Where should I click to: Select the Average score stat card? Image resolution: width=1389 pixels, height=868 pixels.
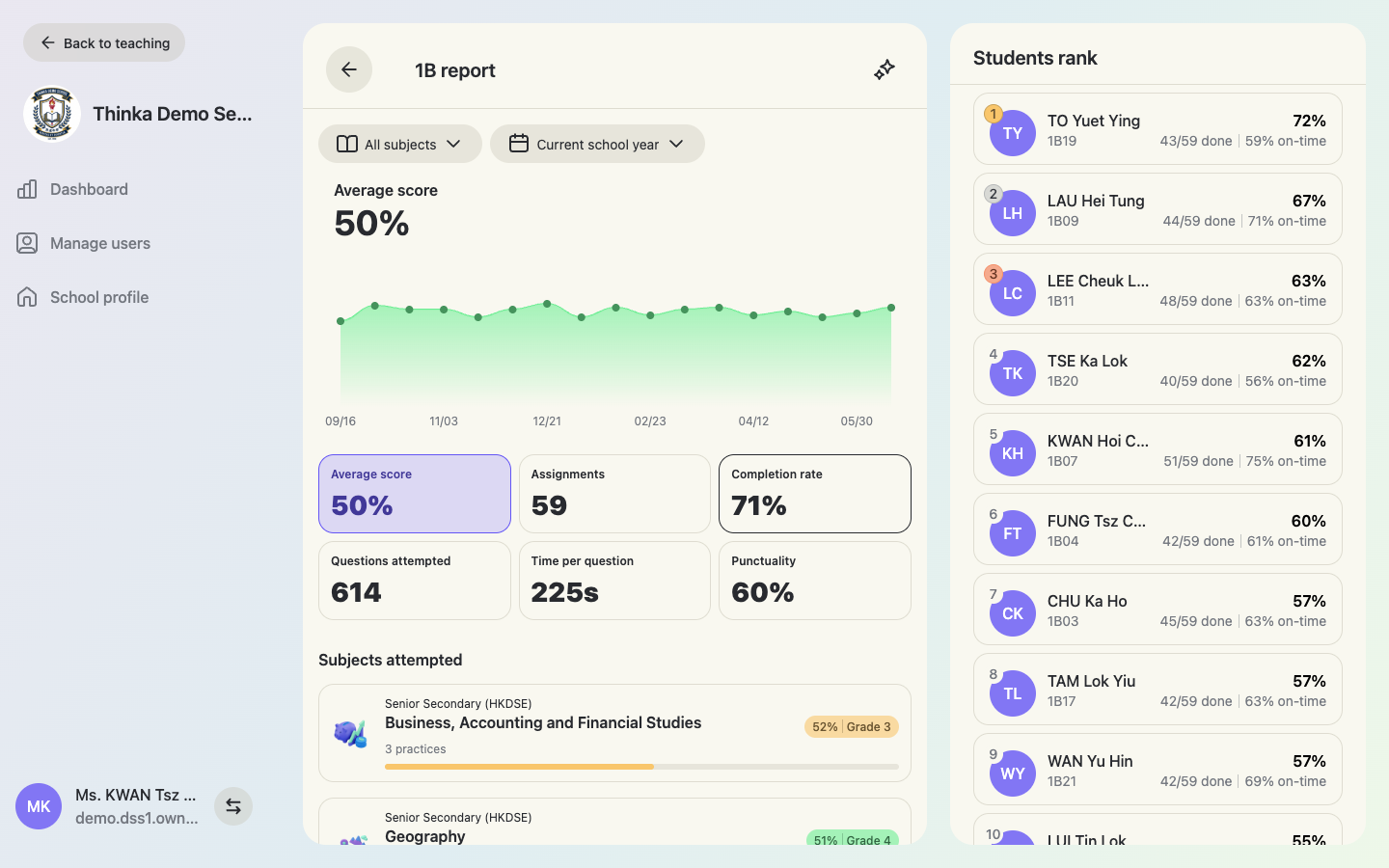415,494
